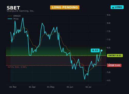Click the LONG PENDING status badge

(x=65, y=7)
